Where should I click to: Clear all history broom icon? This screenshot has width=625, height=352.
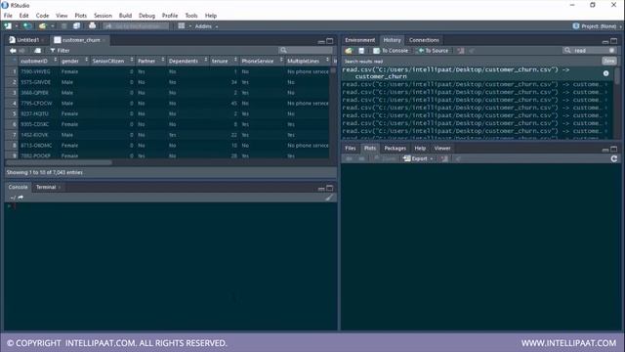click(472, 51)
